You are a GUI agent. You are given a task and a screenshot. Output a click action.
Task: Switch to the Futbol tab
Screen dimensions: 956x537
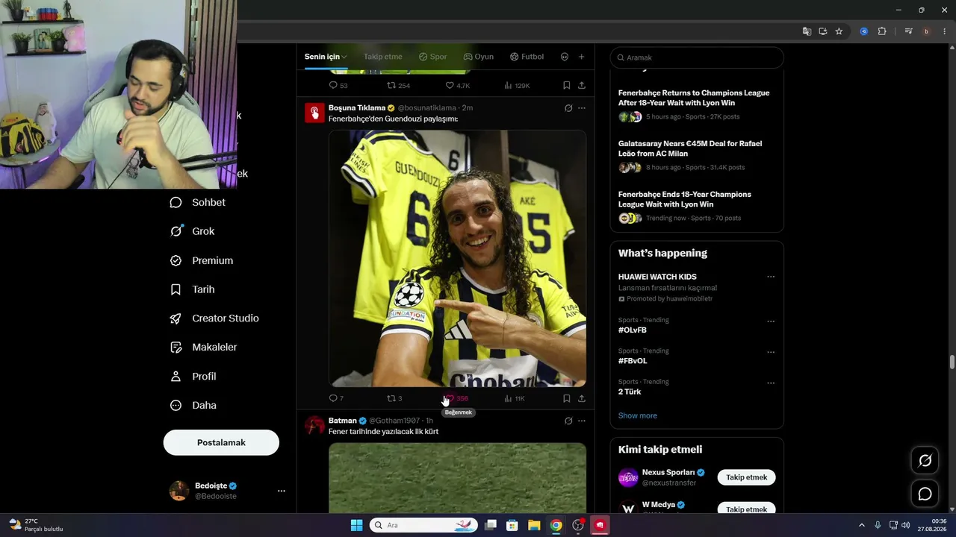(x=527, y=57)
